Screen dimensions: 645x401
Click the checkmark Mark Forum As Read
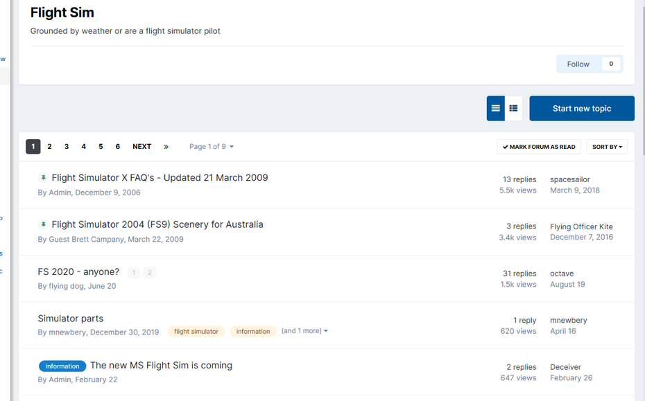[539, 147]
